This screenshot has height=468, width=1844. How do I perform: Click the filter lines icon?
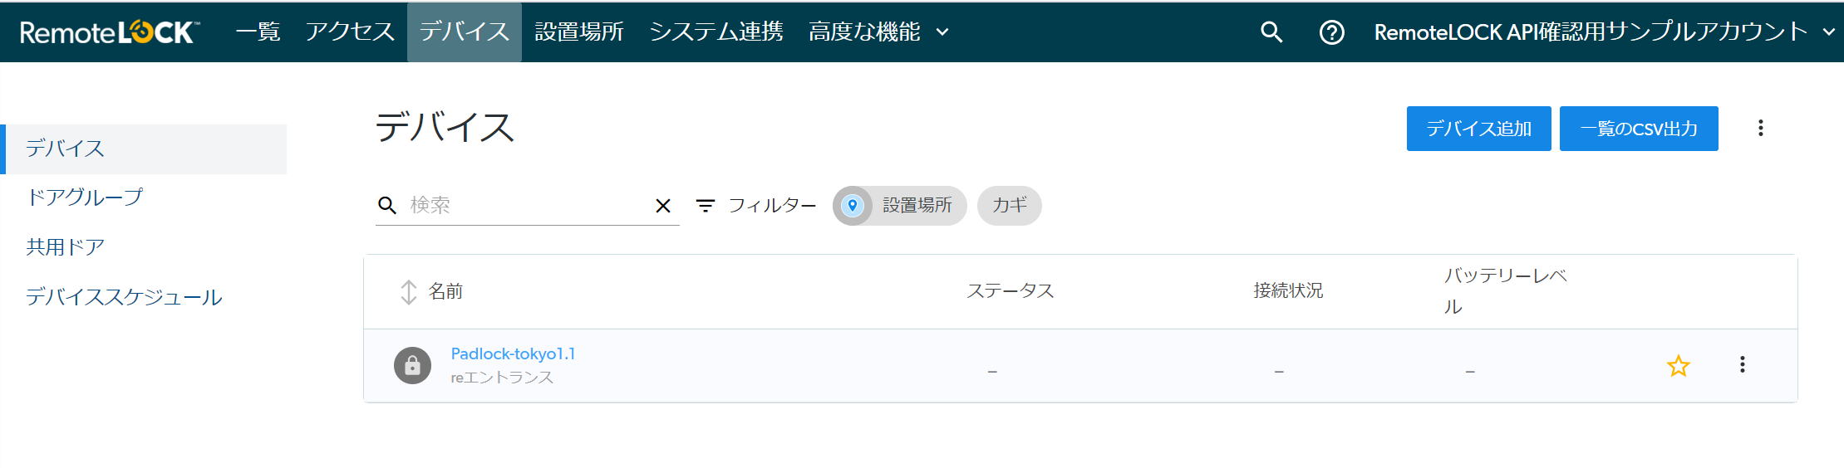[x=706, y=206]
